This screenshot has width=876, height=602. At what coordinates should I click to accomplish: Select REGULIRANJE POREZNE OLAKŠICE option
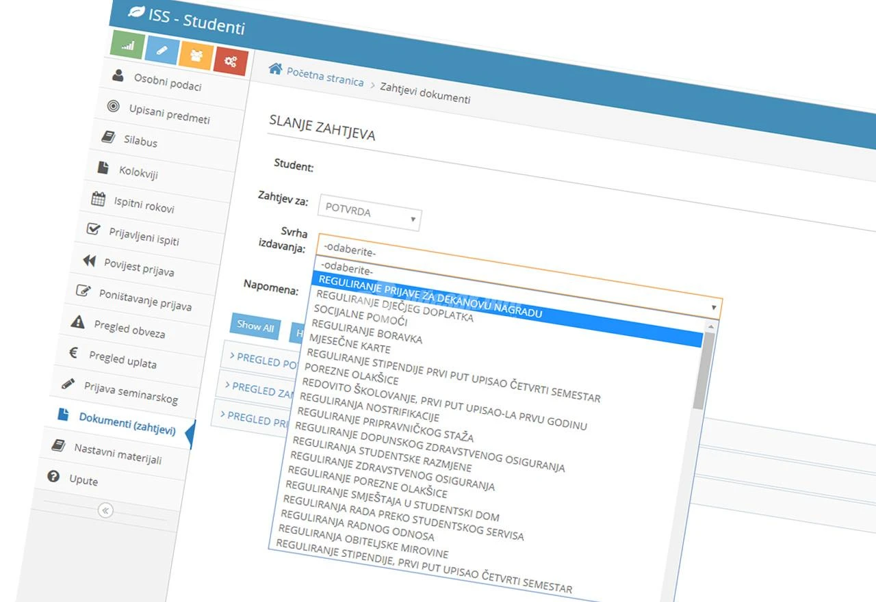coord(368,482)
